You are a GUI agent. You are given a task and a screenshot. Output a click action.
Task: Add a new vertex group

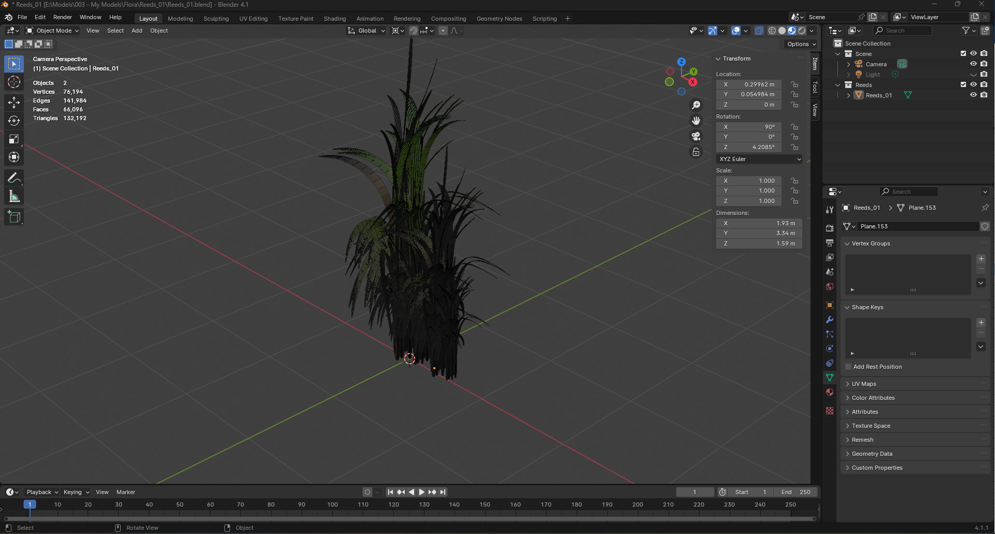click(x=981, y=259)
